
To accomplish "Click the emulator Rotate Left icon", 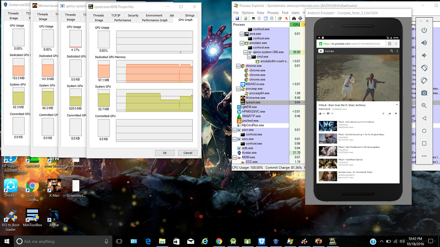I will tap(424, 68).
